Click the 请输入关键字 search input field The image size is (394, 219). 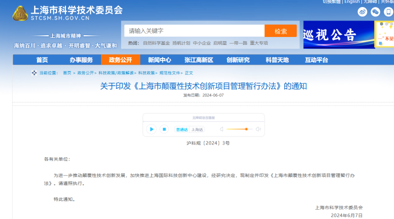[x=194, y=31]
